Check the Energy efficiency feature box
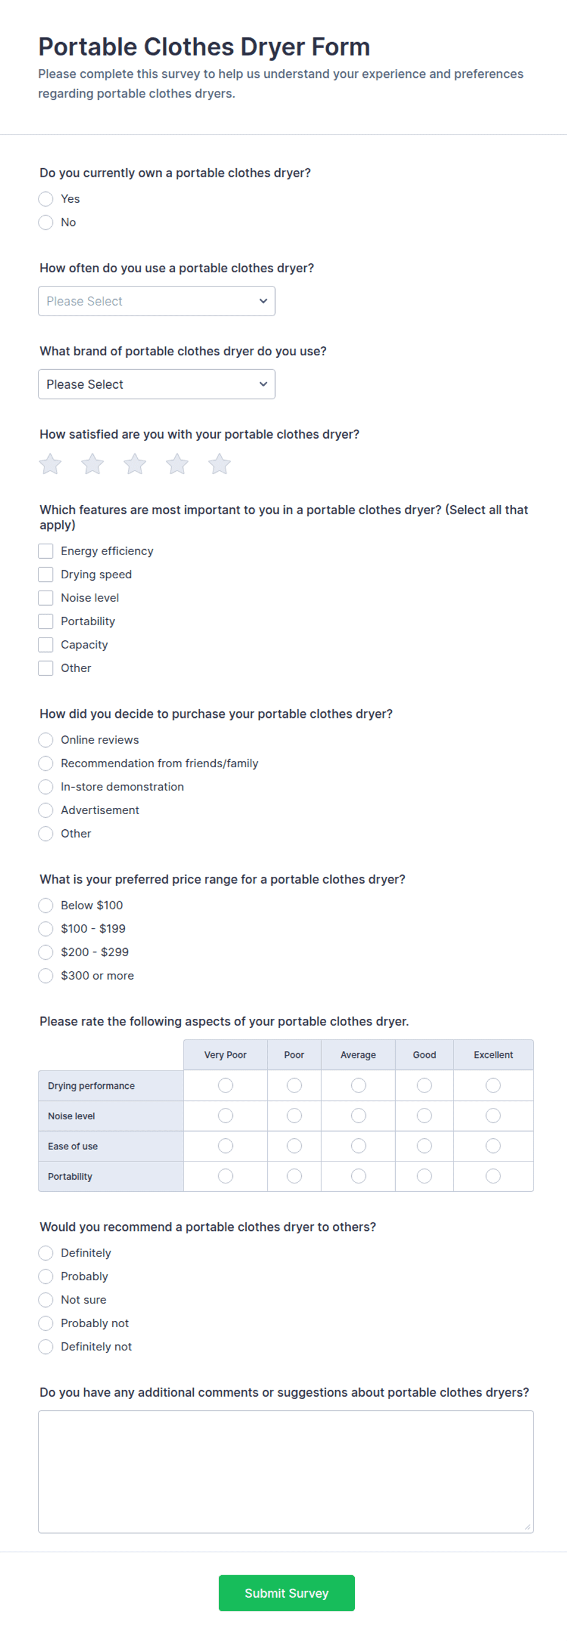Screen dimensions: 567x1641 click(x=46, y=551)
